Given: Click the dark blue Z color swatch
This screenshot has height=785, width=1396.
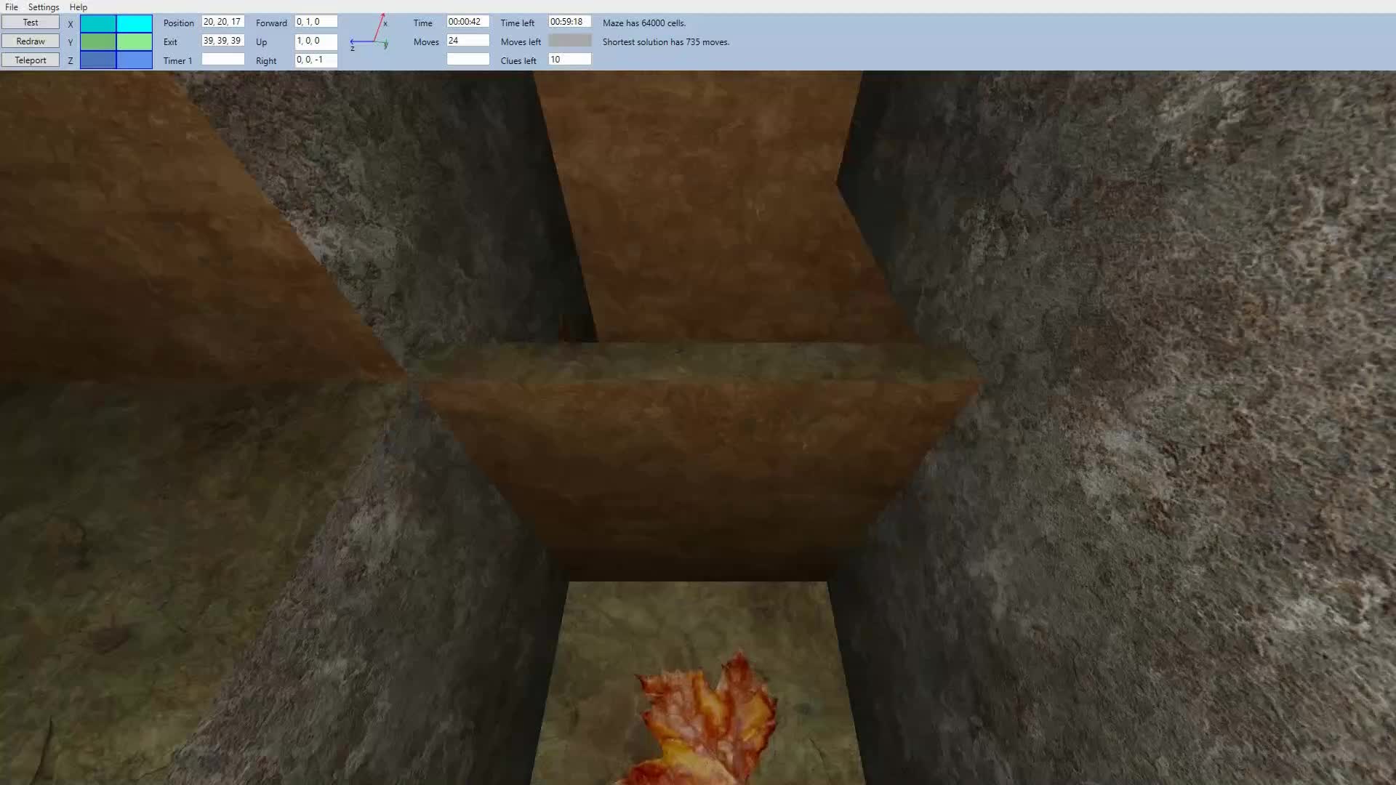Looking at the screenshot, I should pyautogui.click(x=98, y=60).
